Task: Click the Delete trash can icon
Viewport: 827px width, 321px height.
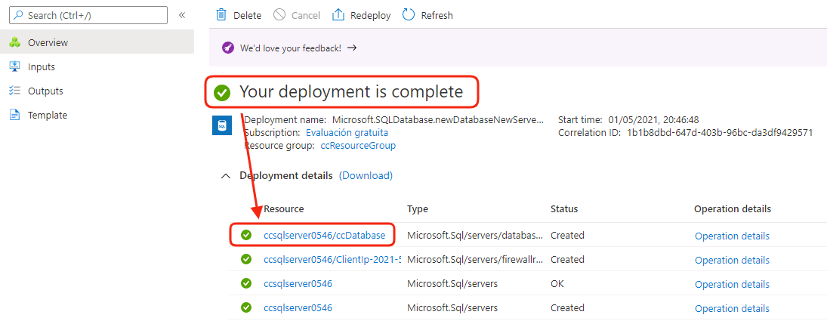Action: point(221,15)
